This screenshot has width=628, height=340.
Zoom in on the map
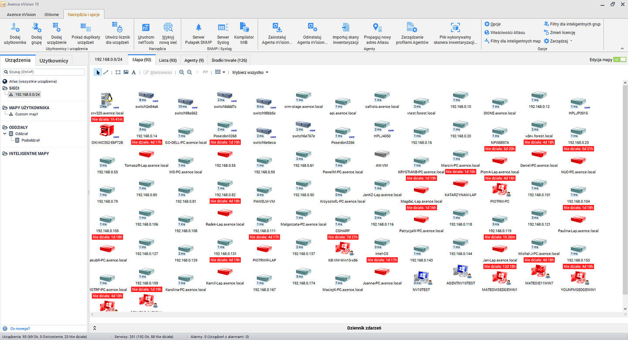point(182,72)
